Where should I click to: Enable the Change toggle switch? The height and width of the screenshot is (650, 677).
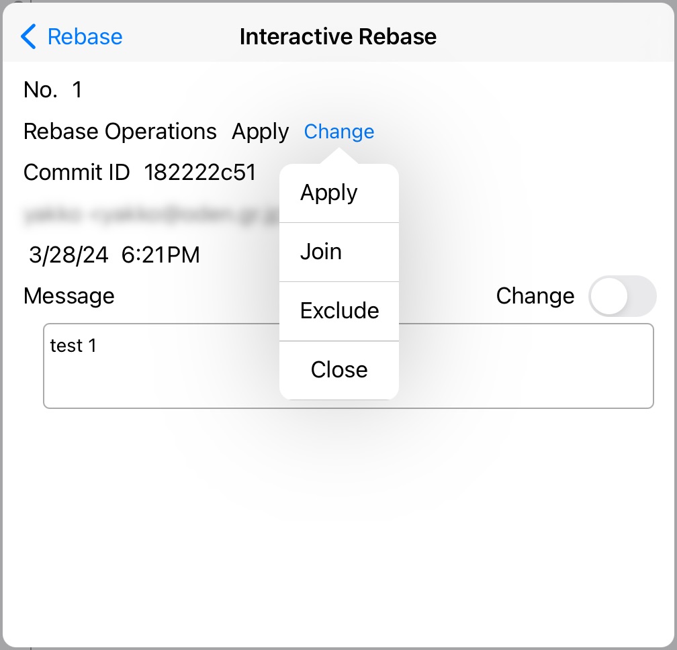623,296
